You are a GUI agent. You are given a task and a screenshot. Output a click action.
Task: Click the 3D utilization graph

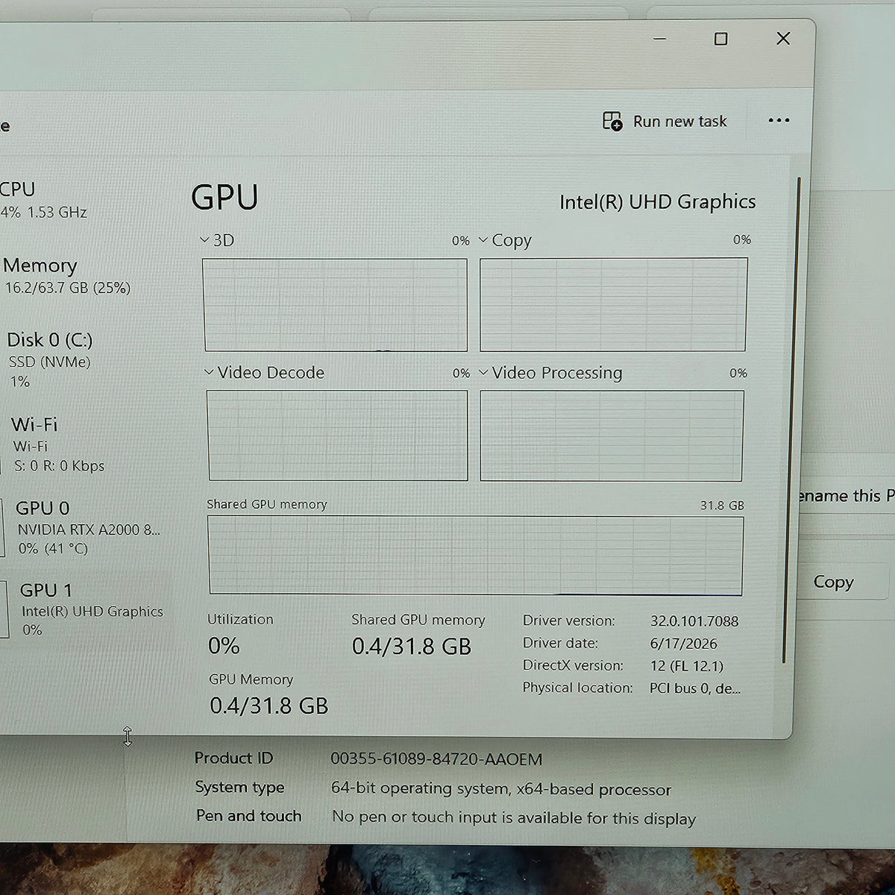click(336, 305)
